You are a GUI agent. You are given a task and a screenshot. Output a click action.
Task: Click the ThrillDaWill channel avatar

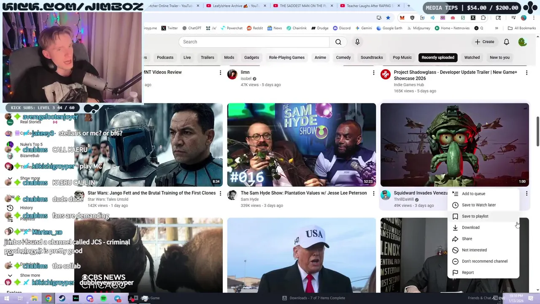point(385,195)
